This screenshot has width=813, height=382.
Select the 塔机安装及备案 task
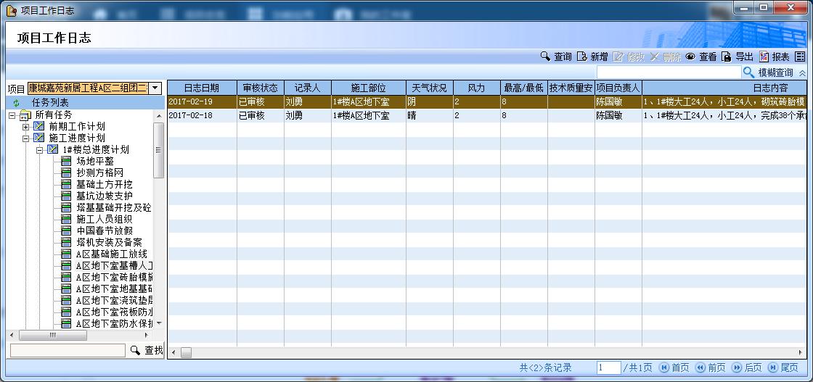pos(109,242)
